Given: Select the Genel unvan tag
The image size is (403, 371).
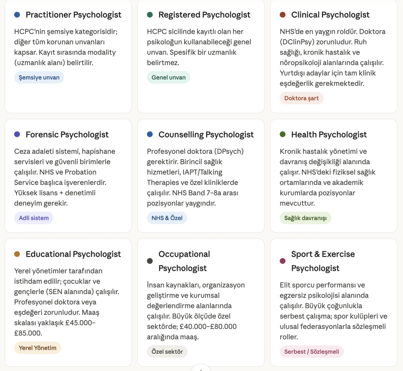Looking at the screenshot, I should 168,77.
